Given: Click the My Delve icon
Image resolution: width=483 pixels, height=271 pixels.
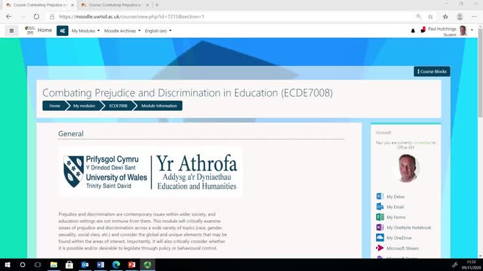Looking at the screenshot, I should click(380, 196).
